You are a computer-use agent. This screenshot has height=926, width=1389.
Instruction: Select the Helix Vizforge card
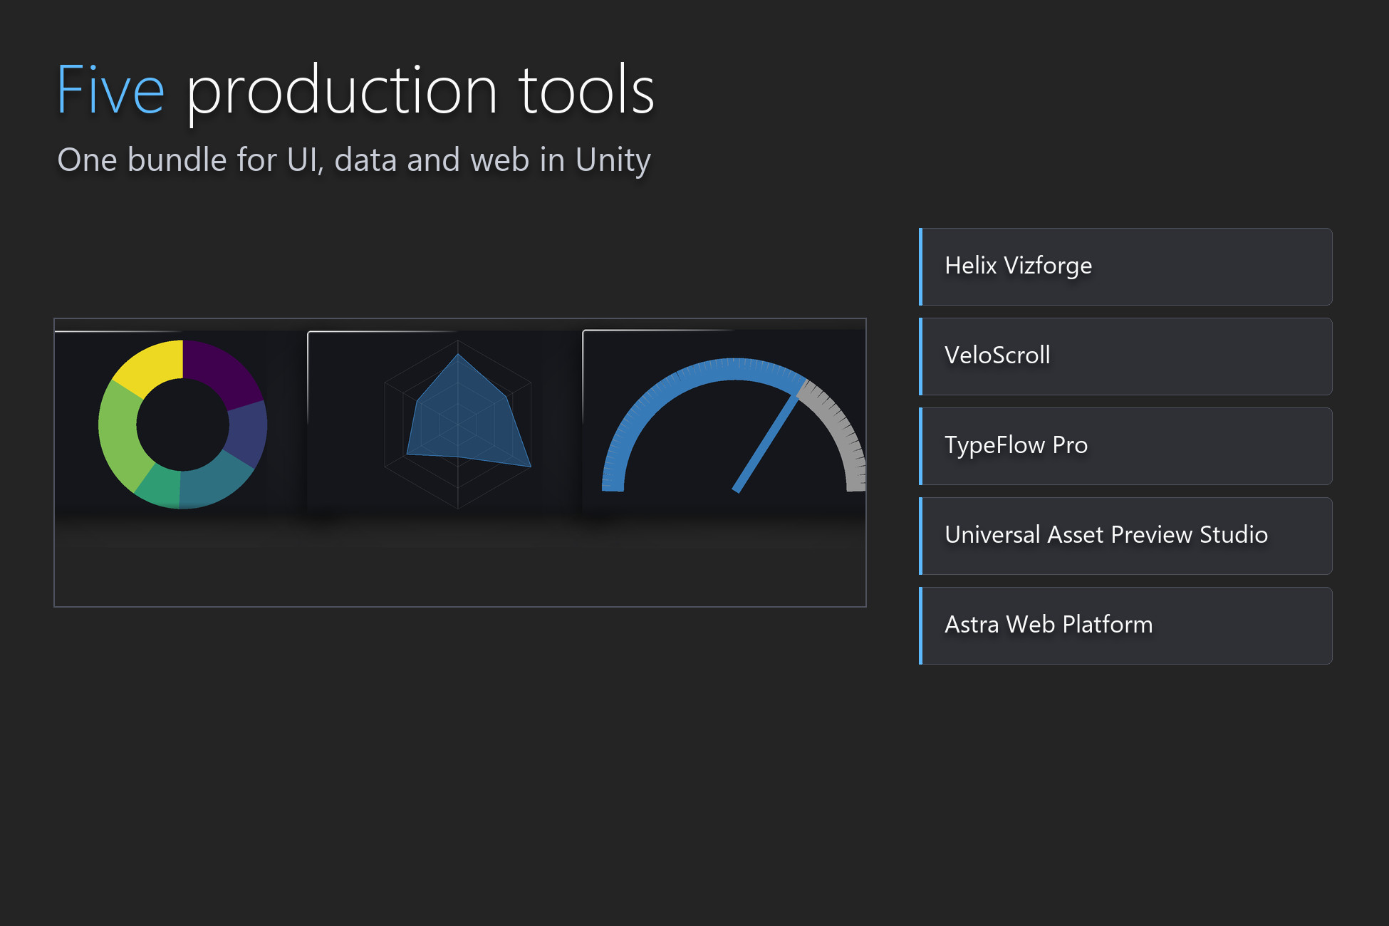(1125, 266)
